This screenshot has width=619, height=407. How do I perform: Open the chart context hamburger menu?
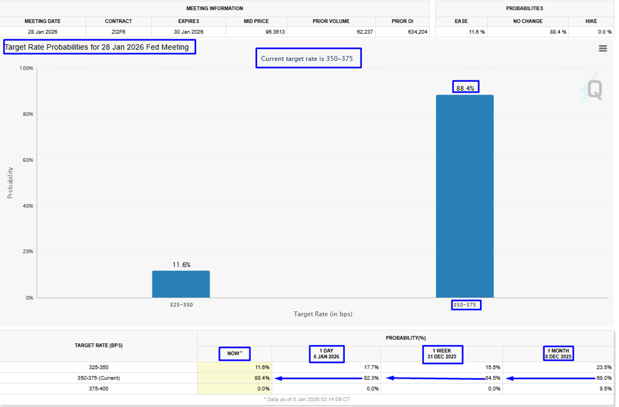(x=602, y=49)
